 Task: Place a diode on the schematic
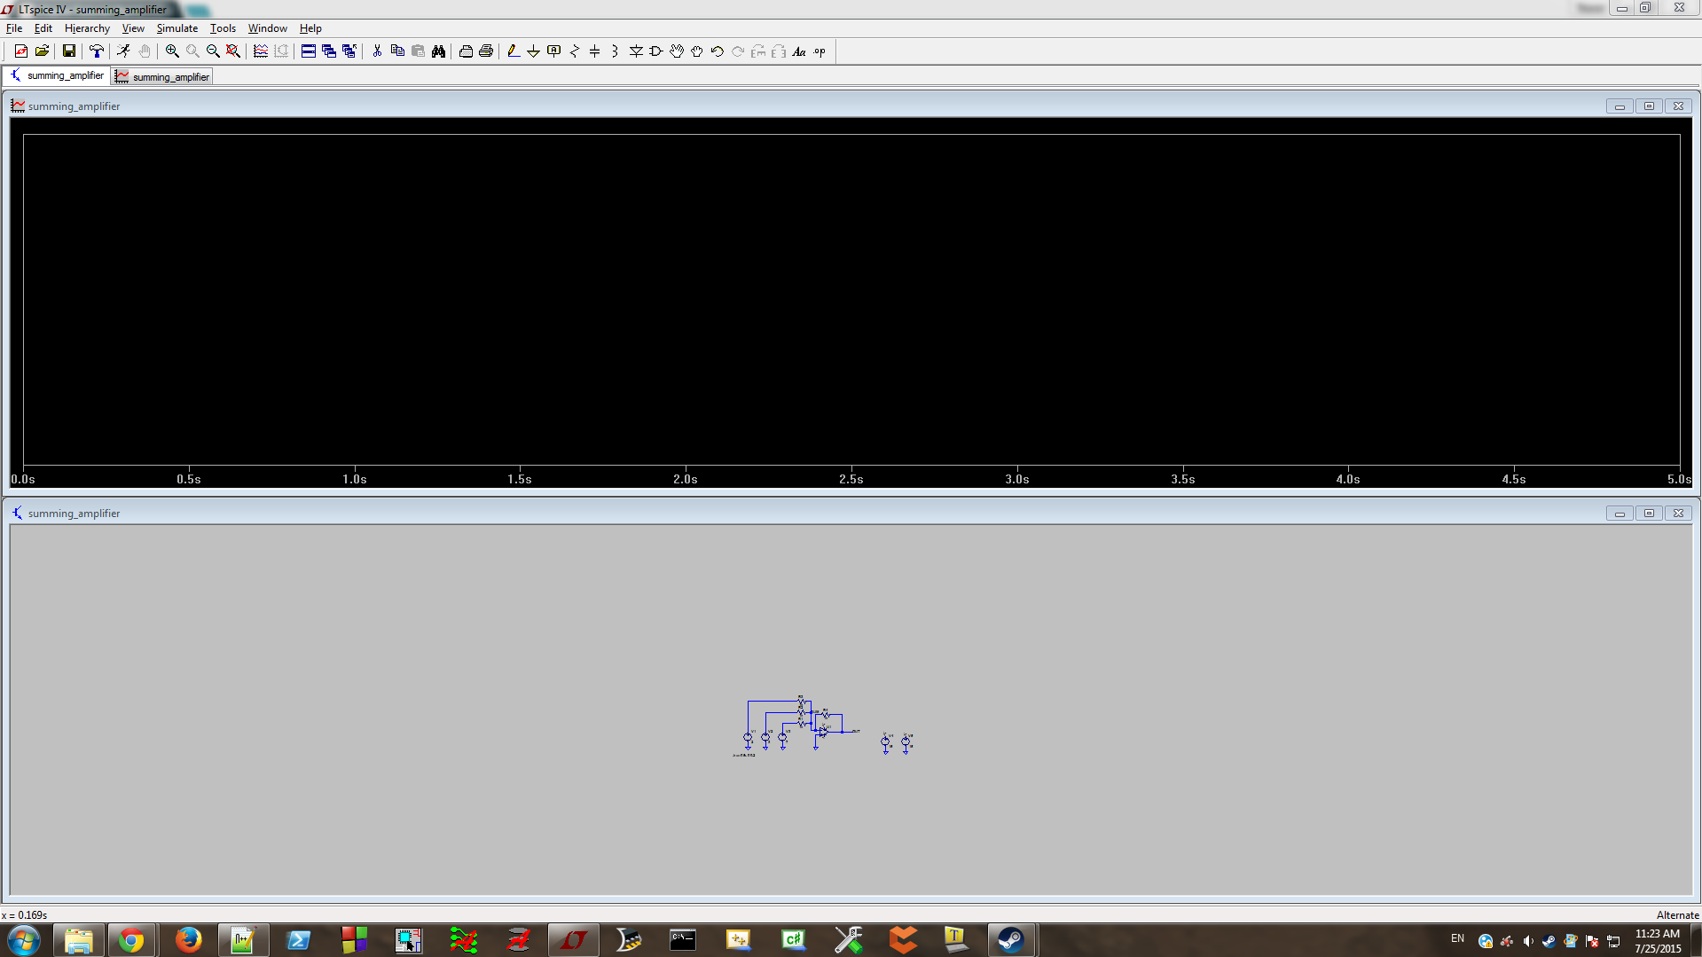click(635, 51)
